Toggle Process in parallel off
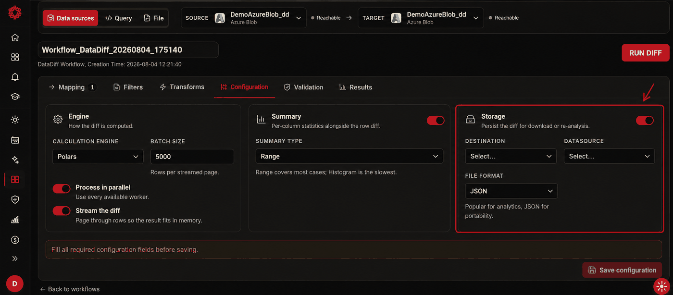Viewport: 673px width, 295px height. click(x=62, y=188)
